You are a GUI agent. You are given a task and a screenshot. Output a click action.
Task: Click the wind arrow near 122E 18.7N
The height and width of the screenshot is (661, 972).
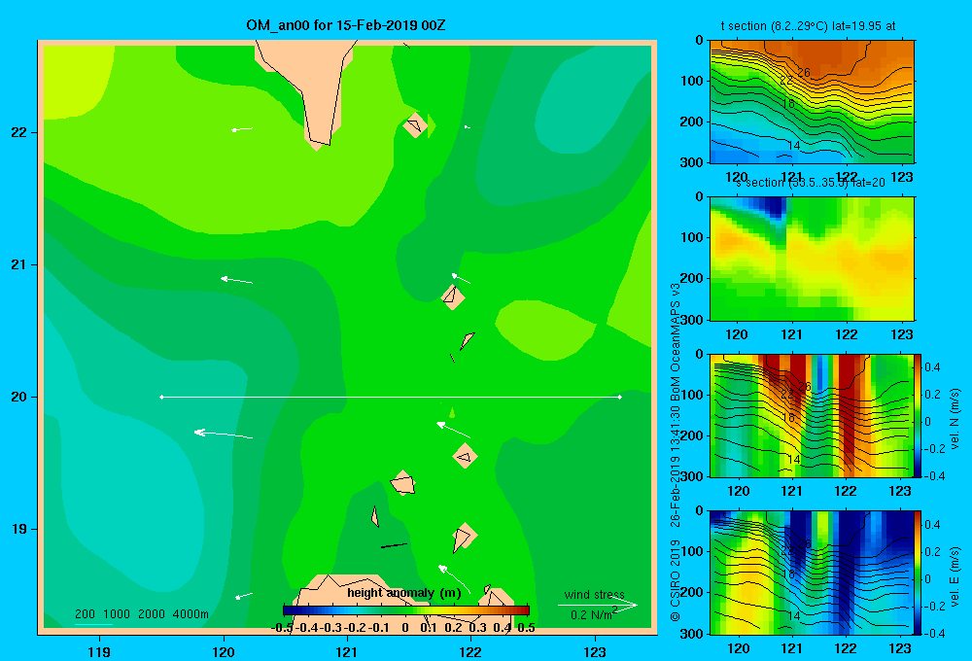point(454,578)
